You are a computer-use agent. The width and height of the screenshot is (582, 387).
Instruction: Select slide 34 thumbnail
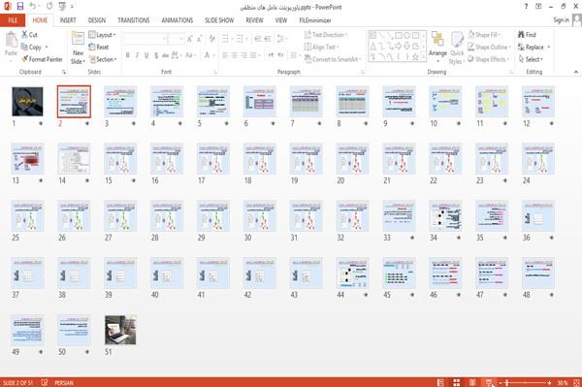[445, 216]
